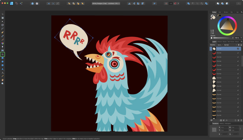The width and height of the screenshot is (243, 140).
Task: Select the Rounded Rectangle tool
Action: point(3,65)
